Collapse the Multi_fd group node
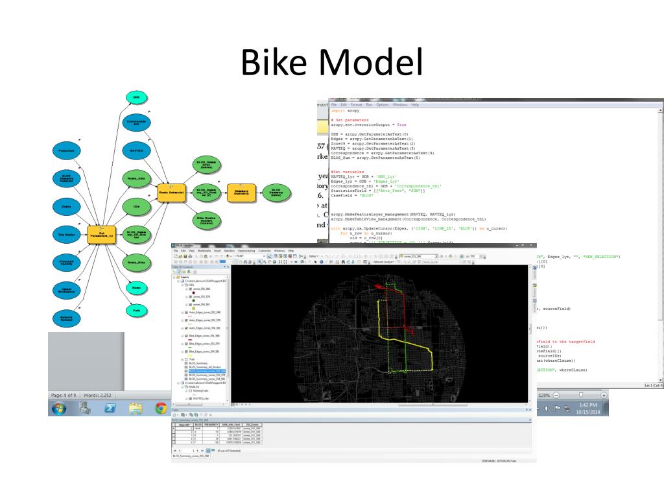Image resolution: width=664 pixels, height=498 pixels. coord(182,386)
